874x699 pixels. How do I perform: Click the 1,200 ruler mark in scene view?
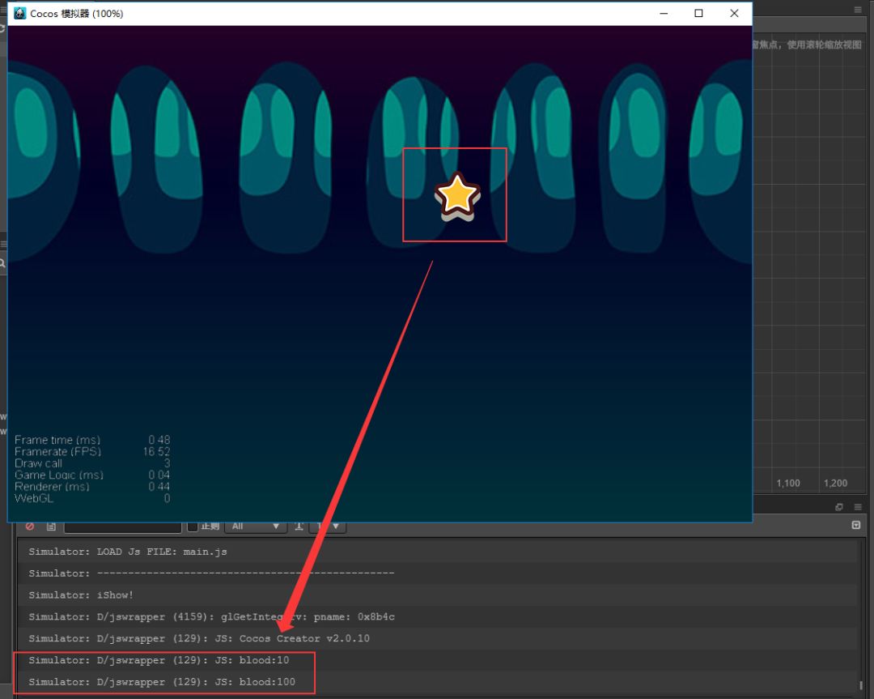click(x=835, y=483)
